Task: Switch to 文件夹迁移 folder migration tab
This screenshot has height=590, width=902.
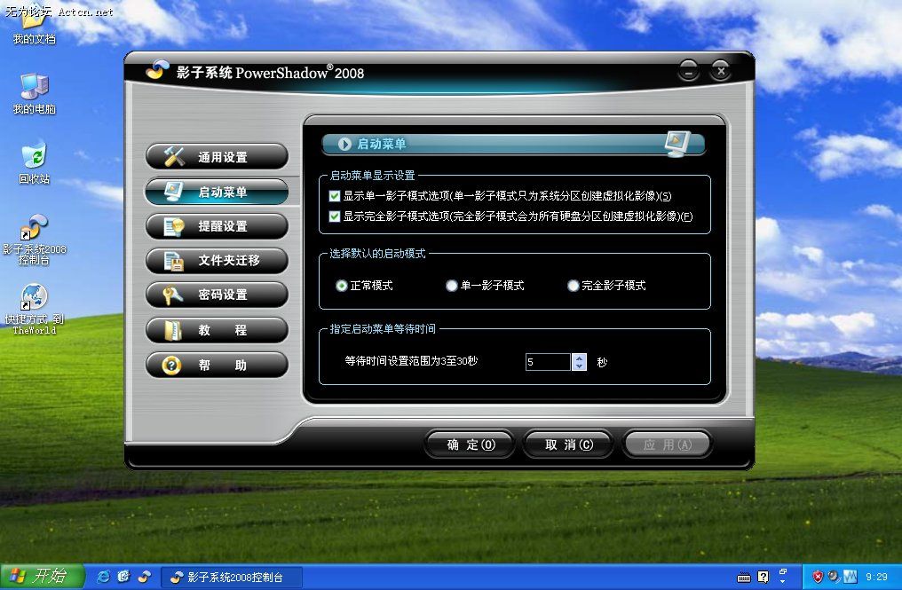Action: [x=217, y=261]
